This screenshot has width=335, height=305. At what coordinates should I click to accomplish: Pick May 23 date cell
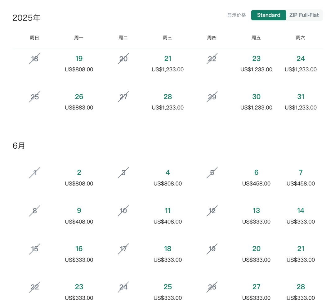click(x=257, y=64)
